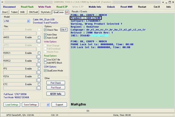
Task: Toggle the Auto-Clear option
Action: click(x=45, y=35)
